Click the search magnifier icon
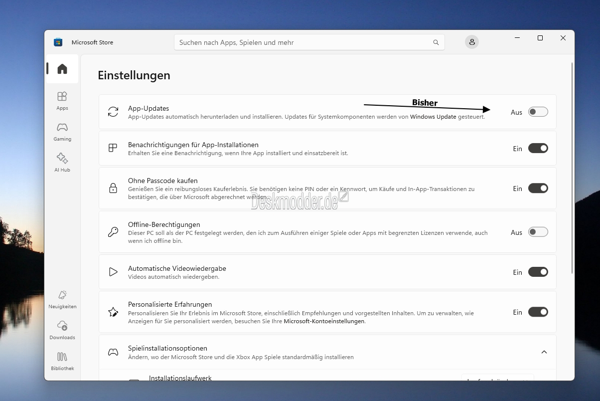Viewport: 600px width, 401px height. 436,42
